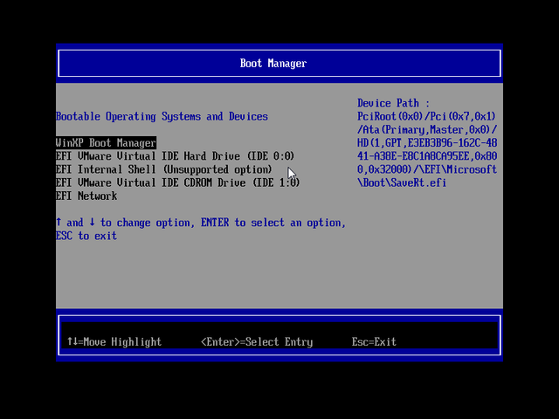Choose EFI VMware Virtual IDE Hard Drive entry
The image size is (559, 419).
(x=175, y=156)
